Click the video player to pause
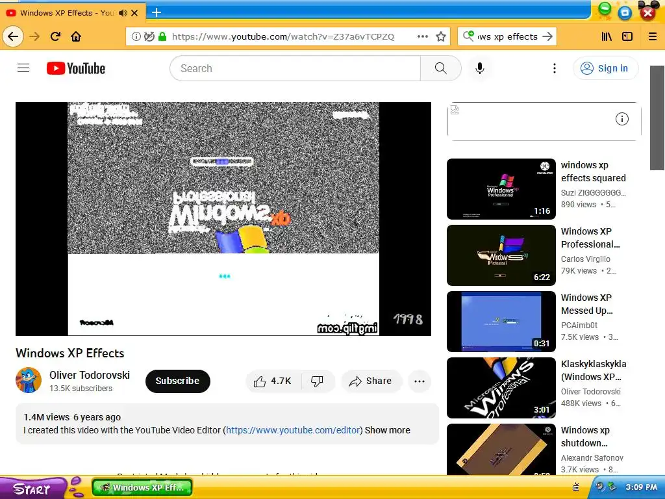This screenshot has height=499, width=665. (223, 218)
